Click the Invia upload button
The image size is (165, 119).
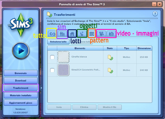point(59,107)
